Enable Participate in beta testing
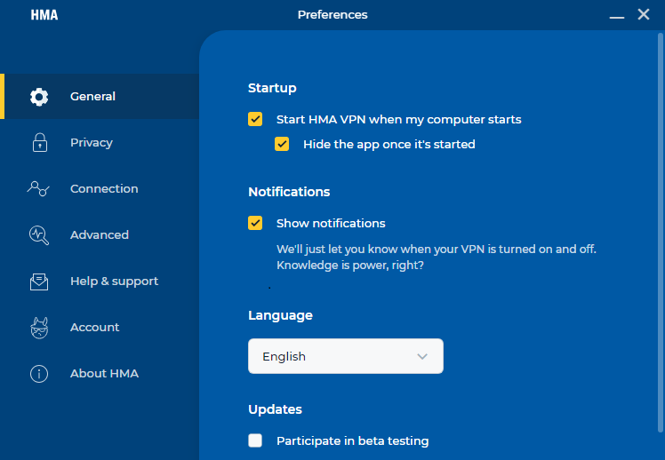The height and width of the screenshot is (460, 665). 255,440
